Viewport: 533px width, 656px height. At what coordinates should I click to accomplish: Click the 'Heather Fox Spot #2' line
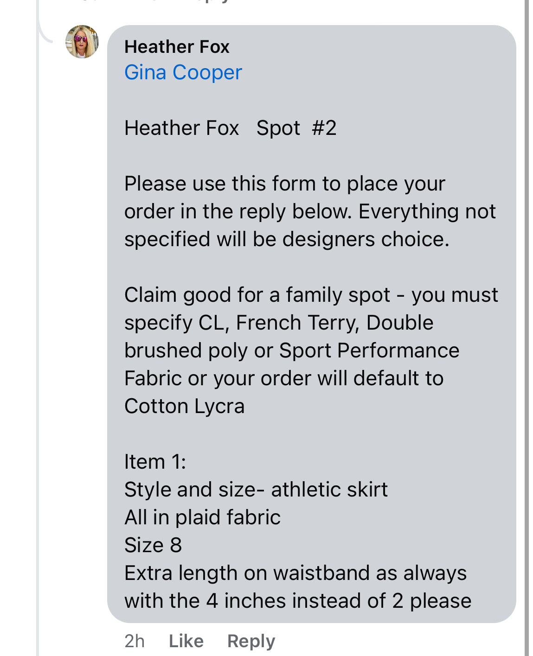point(231,128)
